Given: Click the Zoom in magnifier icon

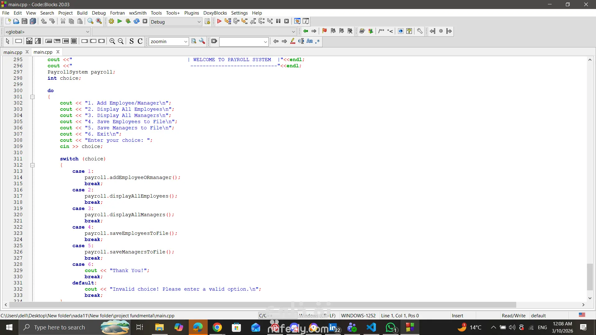Looking at the screenshot, I should 112,41.
